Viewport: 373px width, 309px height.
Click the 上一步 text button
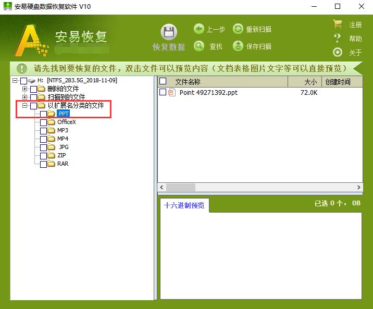click(x=216, y=29)
